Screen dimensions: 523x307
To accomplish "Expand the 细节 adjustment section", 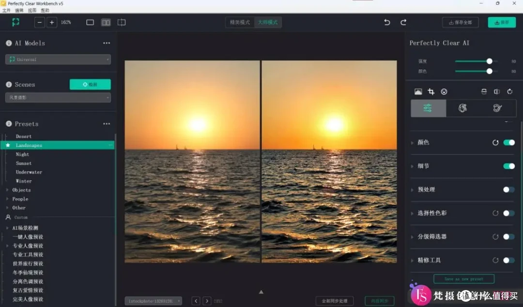I will (412, 166).
